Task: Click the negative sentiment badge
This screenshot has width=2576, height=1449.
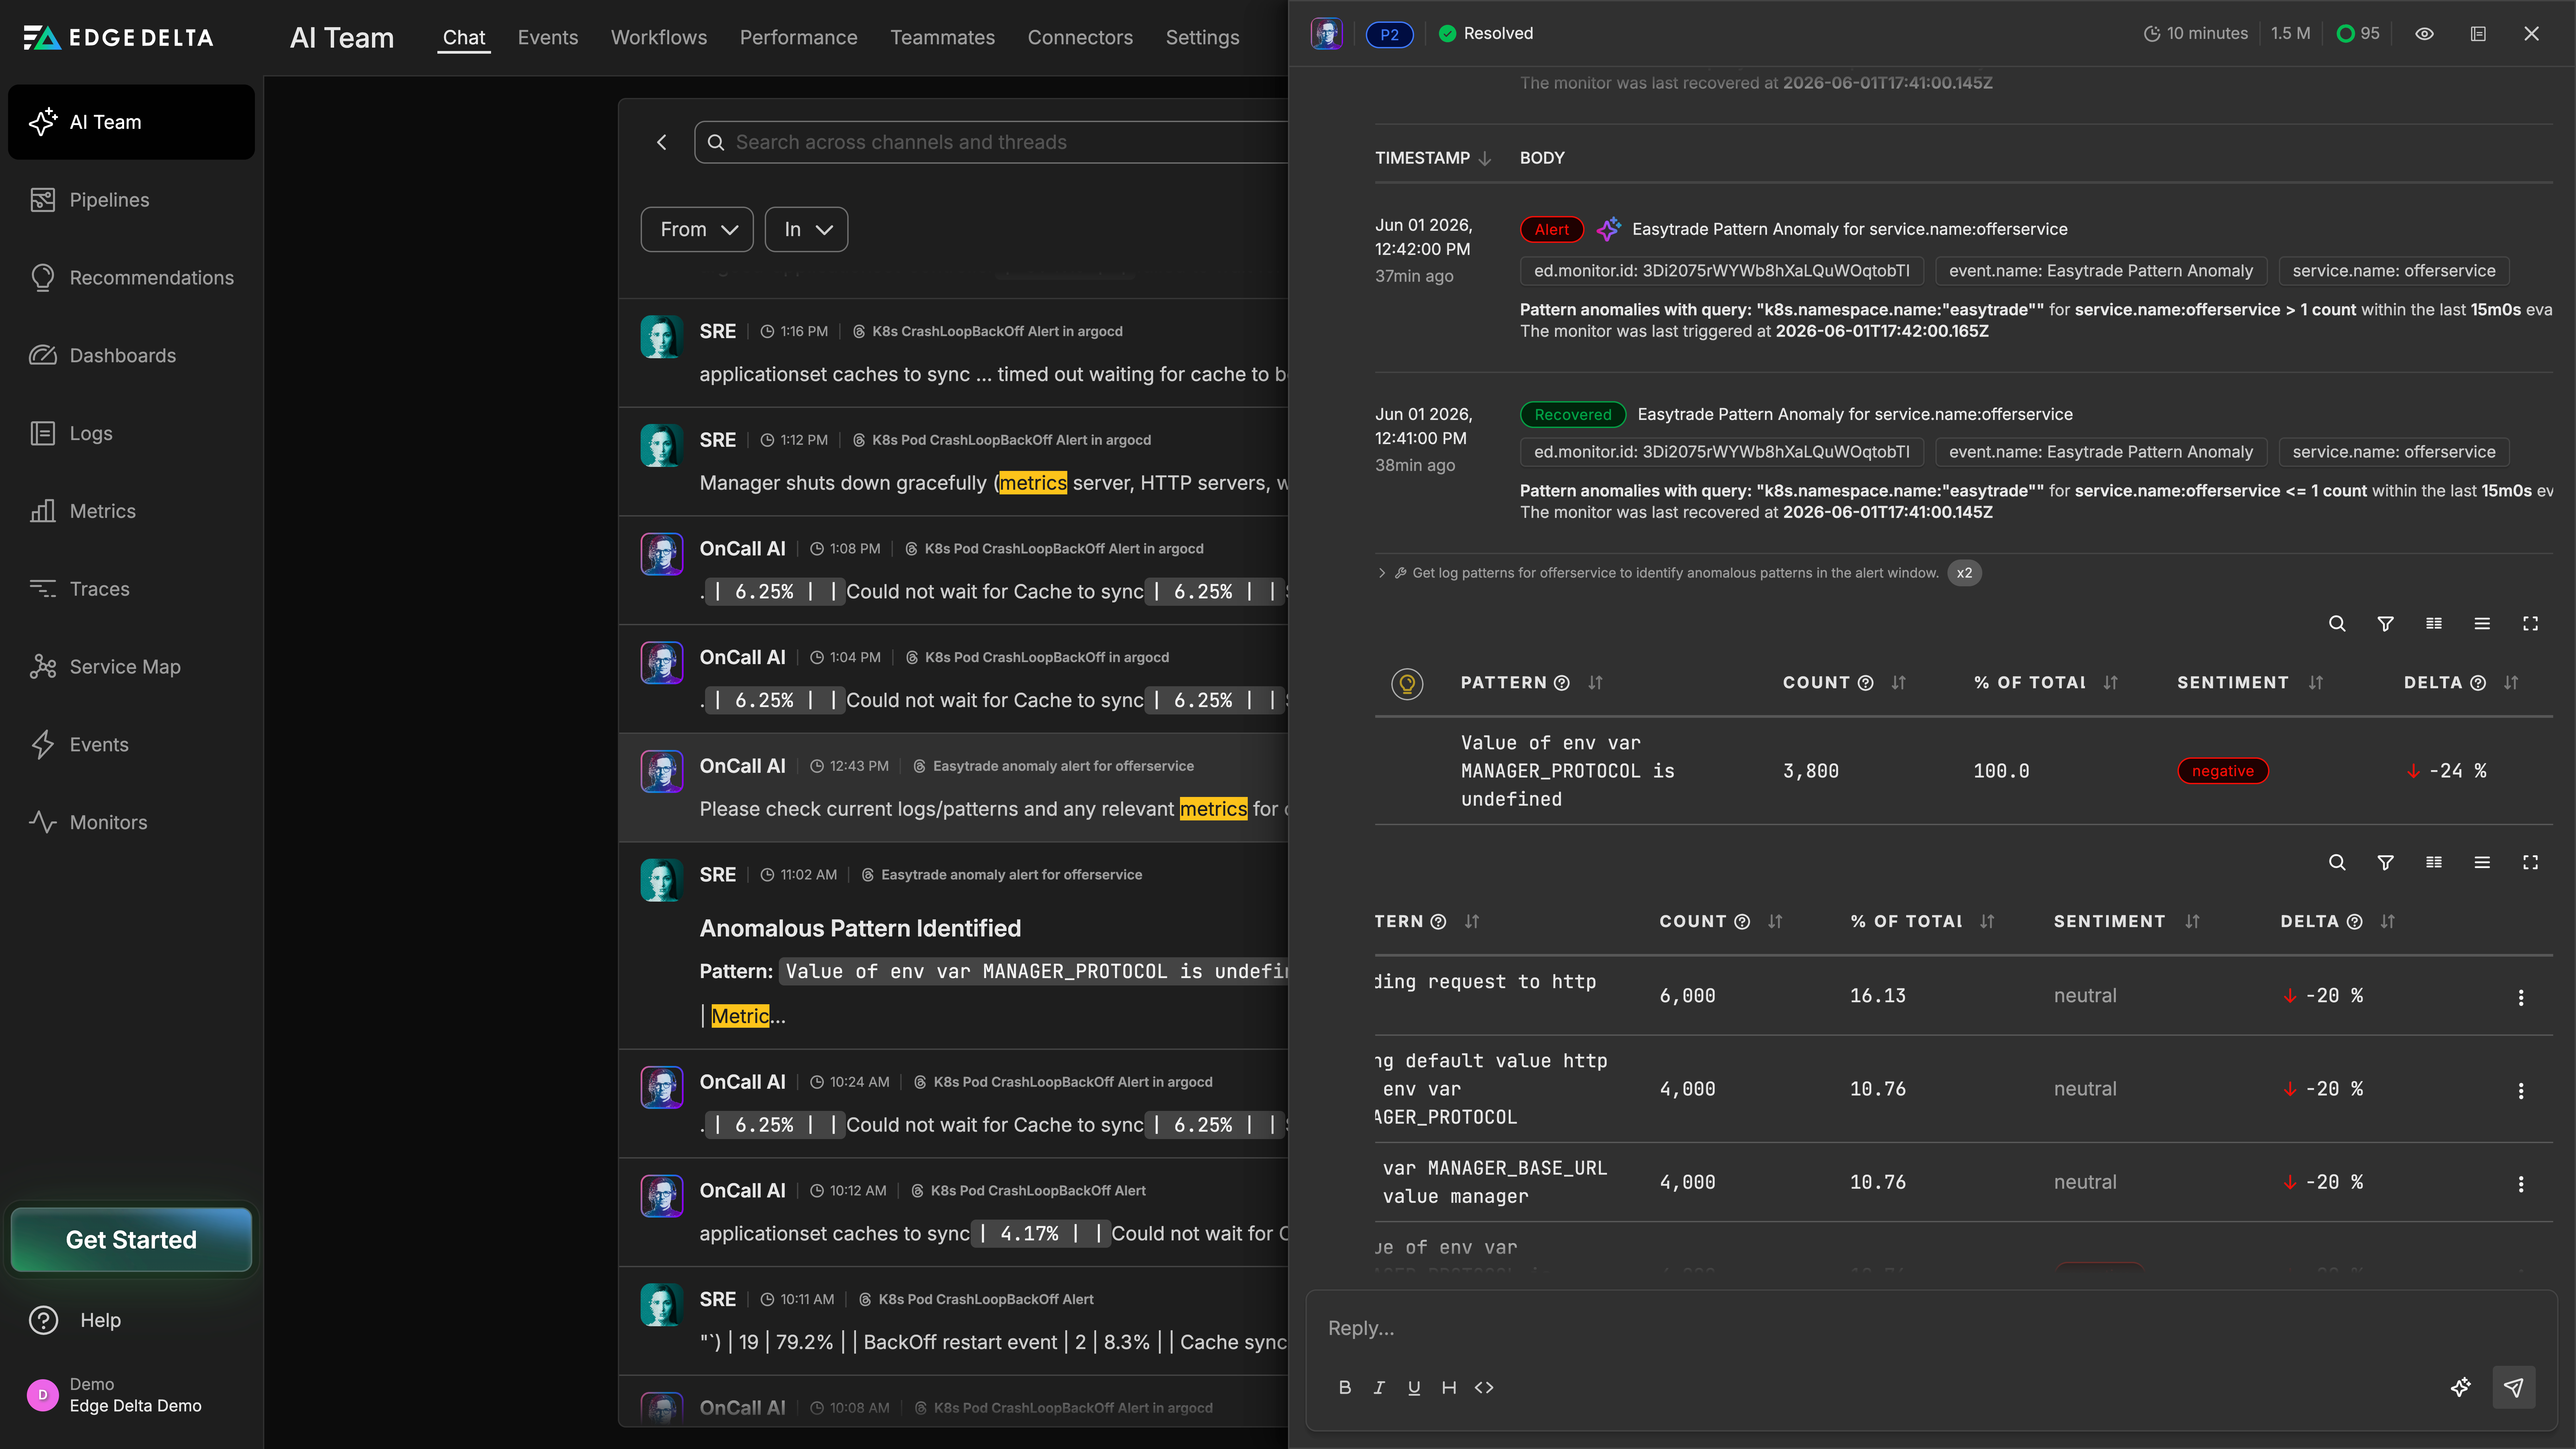Action: tap(2223, 771)
